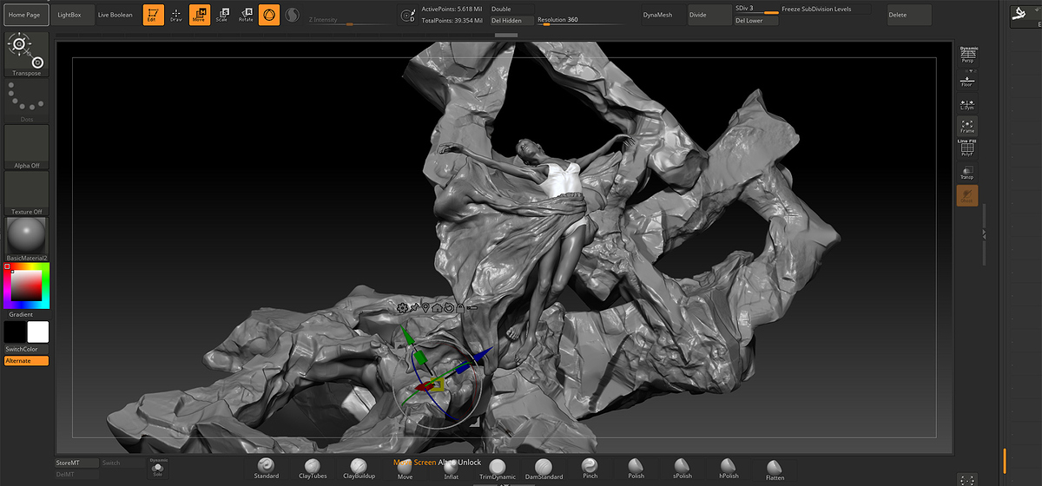Image resolution: width=1042 pixels, height=486 pixels.
Task: Toggle Perspective (Persp) view
Action: pos(967,55)
